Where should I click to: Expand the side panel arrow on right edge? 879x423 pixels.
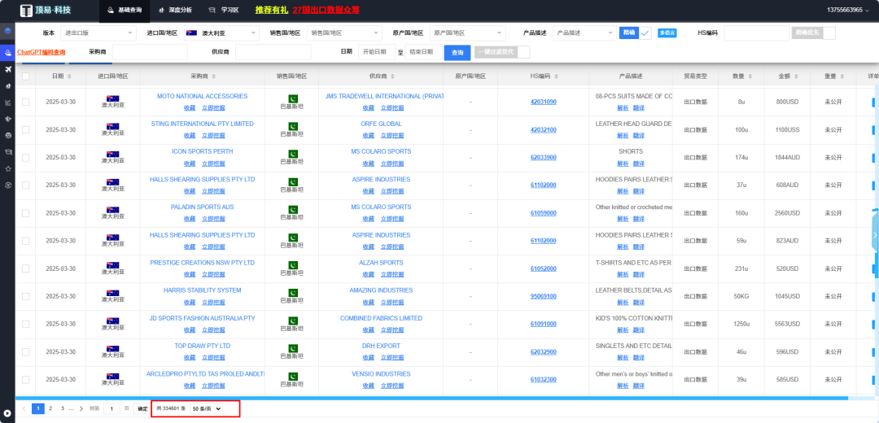tap(875, 235)
